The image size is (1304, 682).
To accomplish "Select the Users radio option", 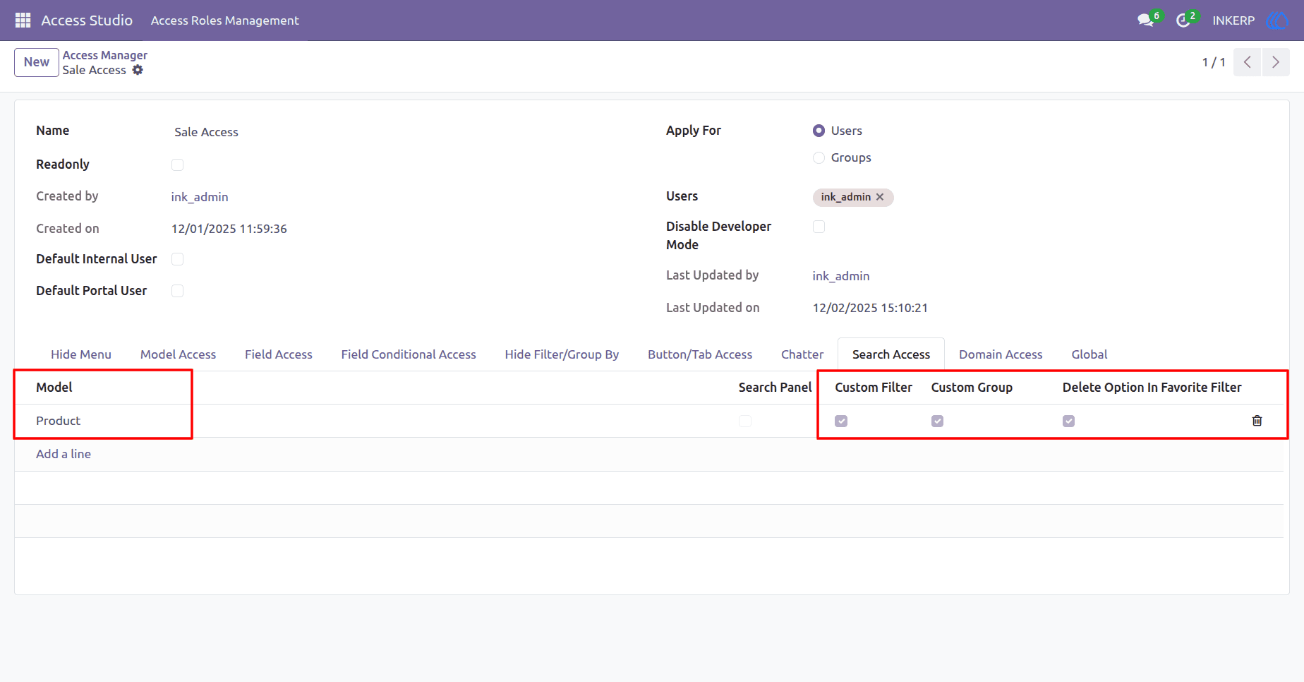I will [819, 131].
